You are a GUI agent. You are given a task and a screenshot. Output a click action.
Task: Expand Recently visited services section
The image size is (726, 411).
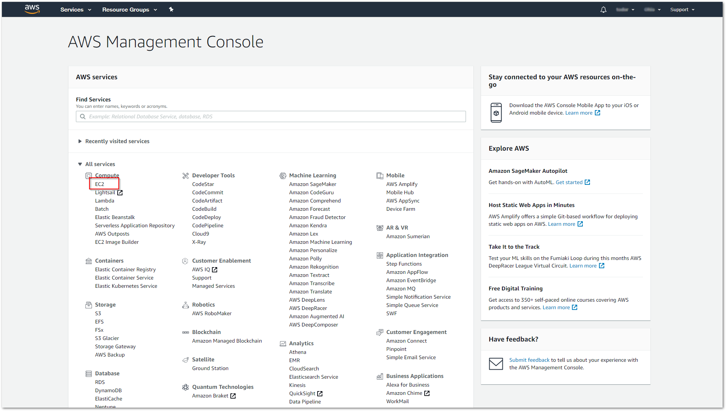[113, 141]
